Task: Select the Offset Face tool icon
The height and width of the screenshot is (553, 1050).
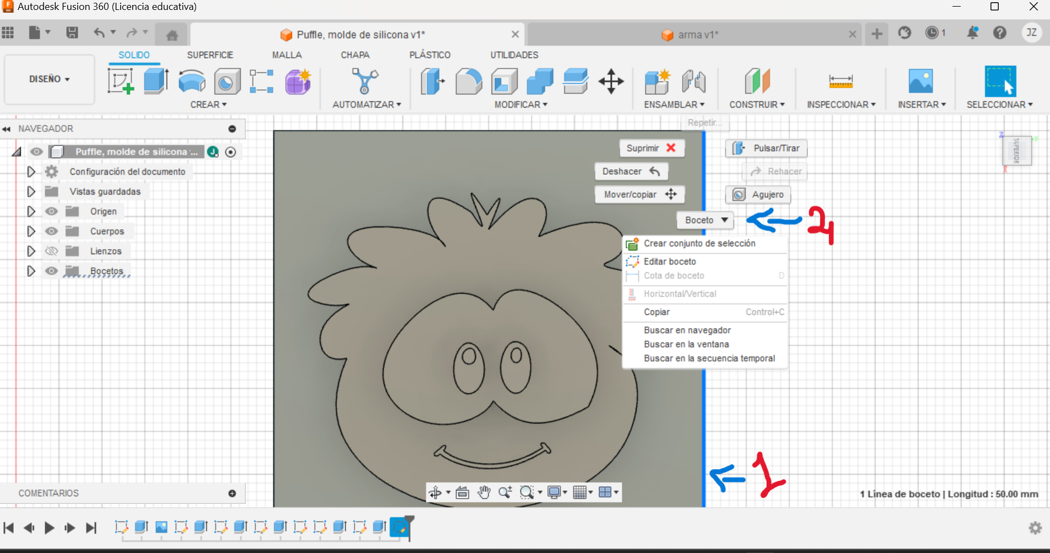Action: (575, 81)
